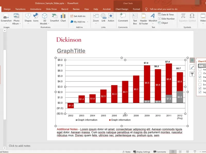Screen dimensions: 206x154
Task: Open Display Settings in status bar
Action: 142,152
